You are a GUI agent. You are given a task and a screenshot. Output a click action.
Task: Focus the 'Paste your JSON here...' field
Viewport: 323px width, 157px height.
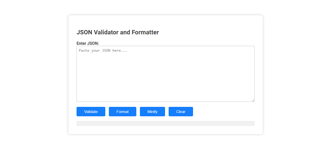click(x=165, y=74)
